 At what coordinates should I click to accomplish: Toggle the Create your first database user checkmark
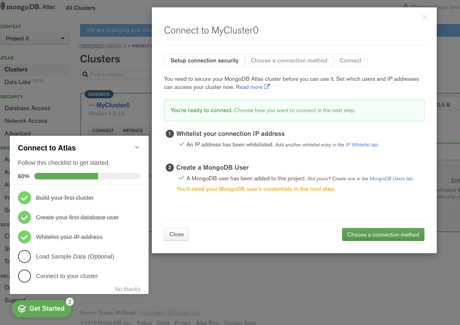click(24, 217)
